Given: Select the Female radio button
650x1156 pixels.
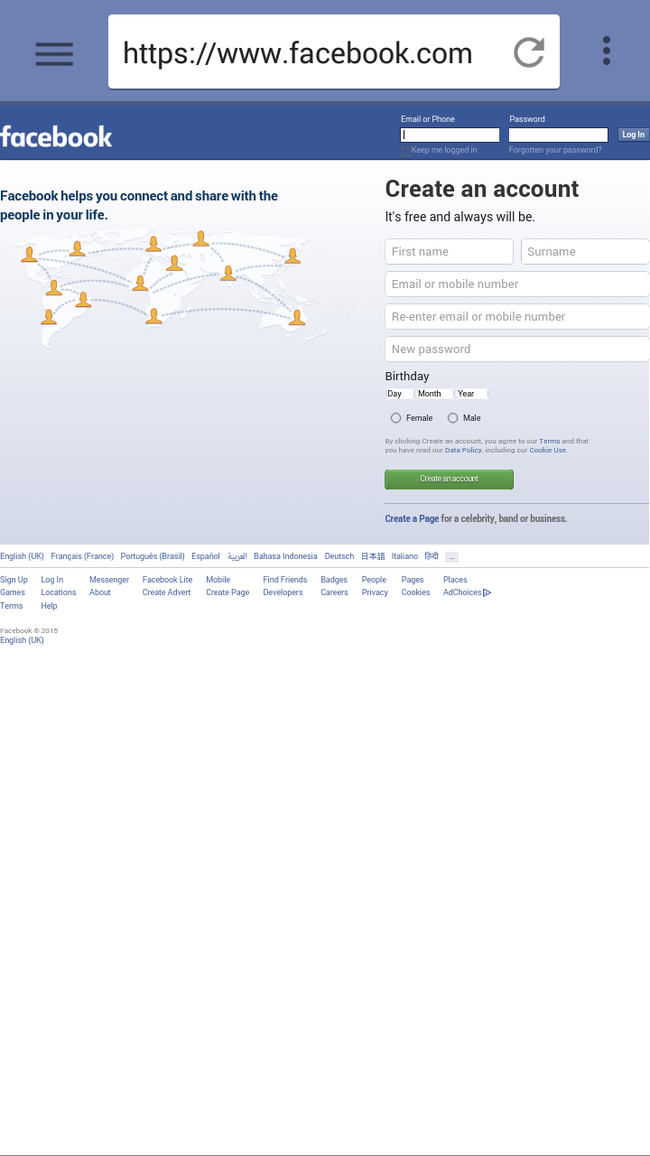Looking at the screenshot, I should pyautogui.click(x=395, y=418).
